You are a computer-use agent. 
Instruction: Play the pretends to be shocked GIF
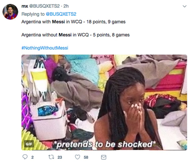pyautogui.click(x=104, y=102)
